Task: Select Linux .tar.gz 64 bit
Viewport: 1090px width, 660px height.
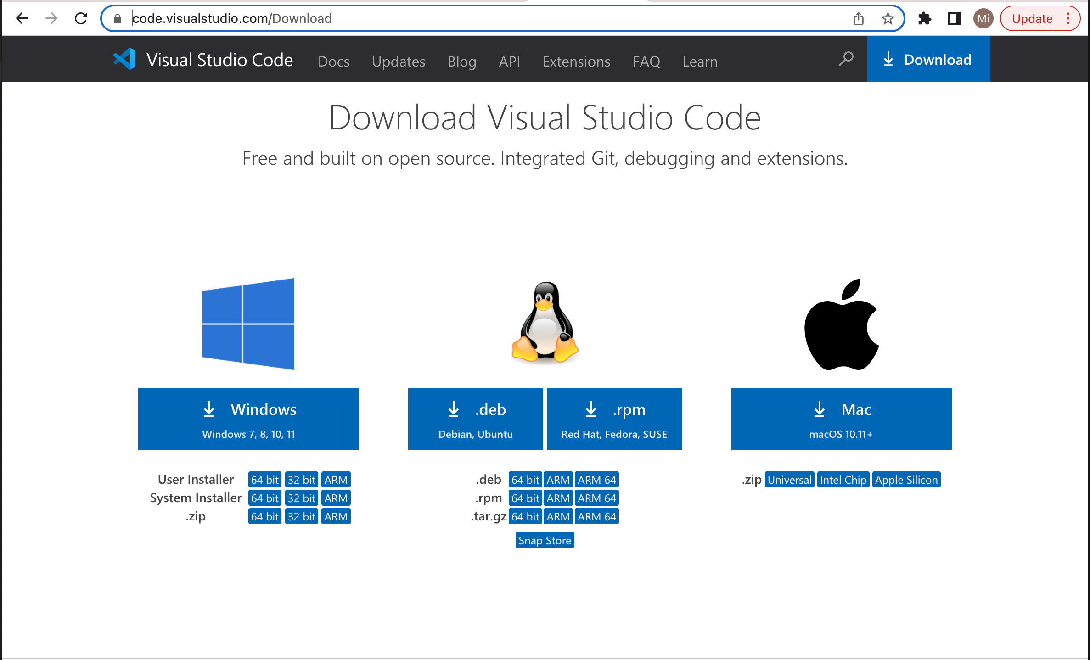Action: [525, 516]
